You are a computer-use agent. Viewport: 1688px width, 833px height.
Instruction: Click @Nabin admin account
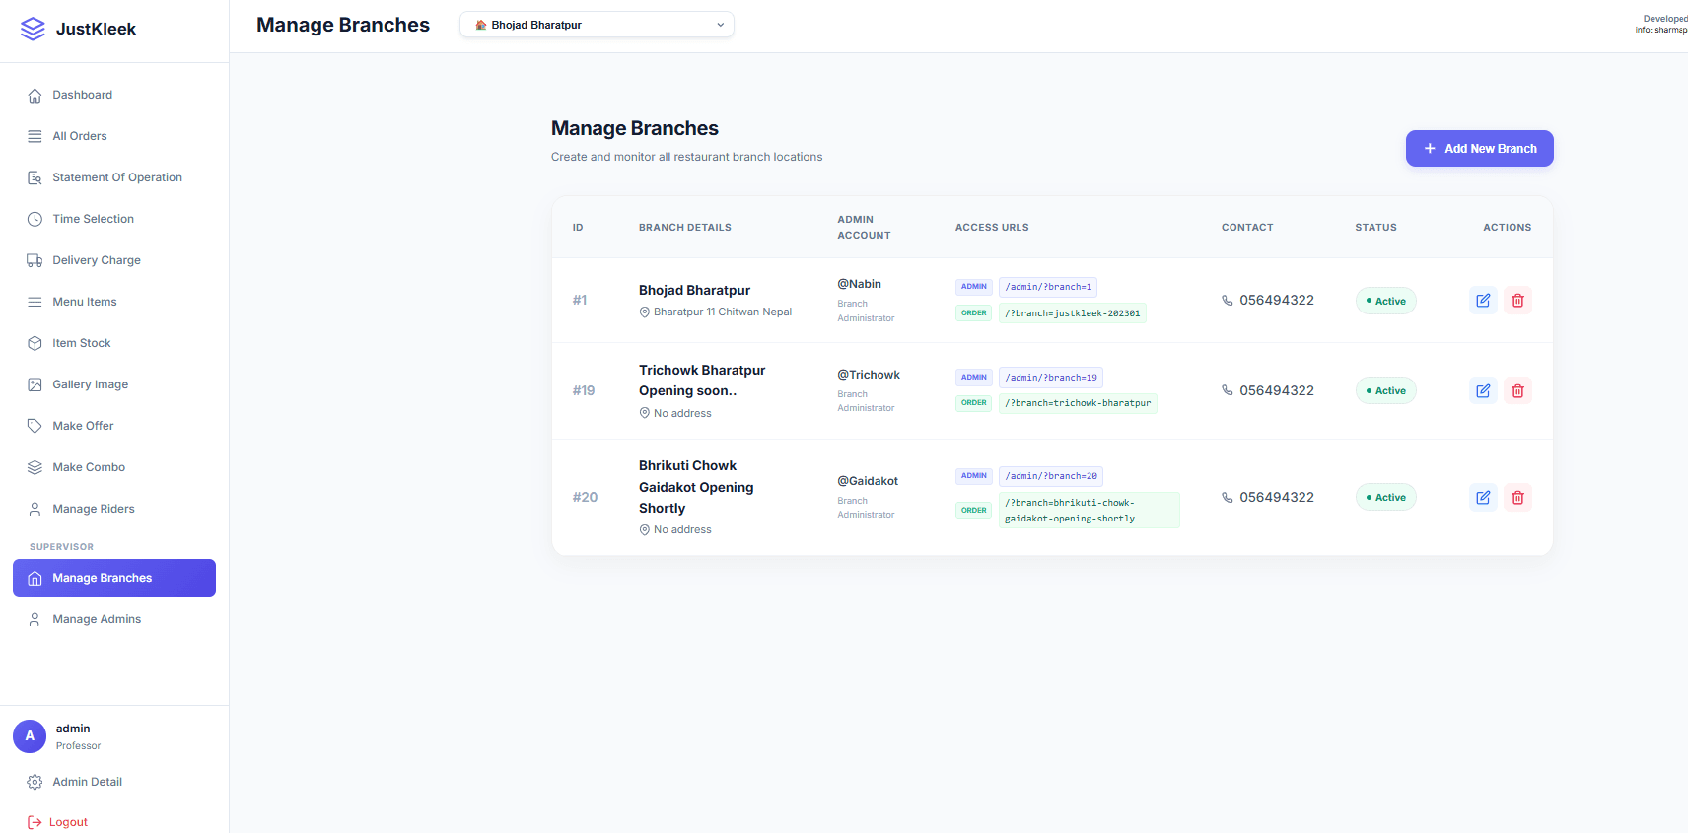[860, 284]
